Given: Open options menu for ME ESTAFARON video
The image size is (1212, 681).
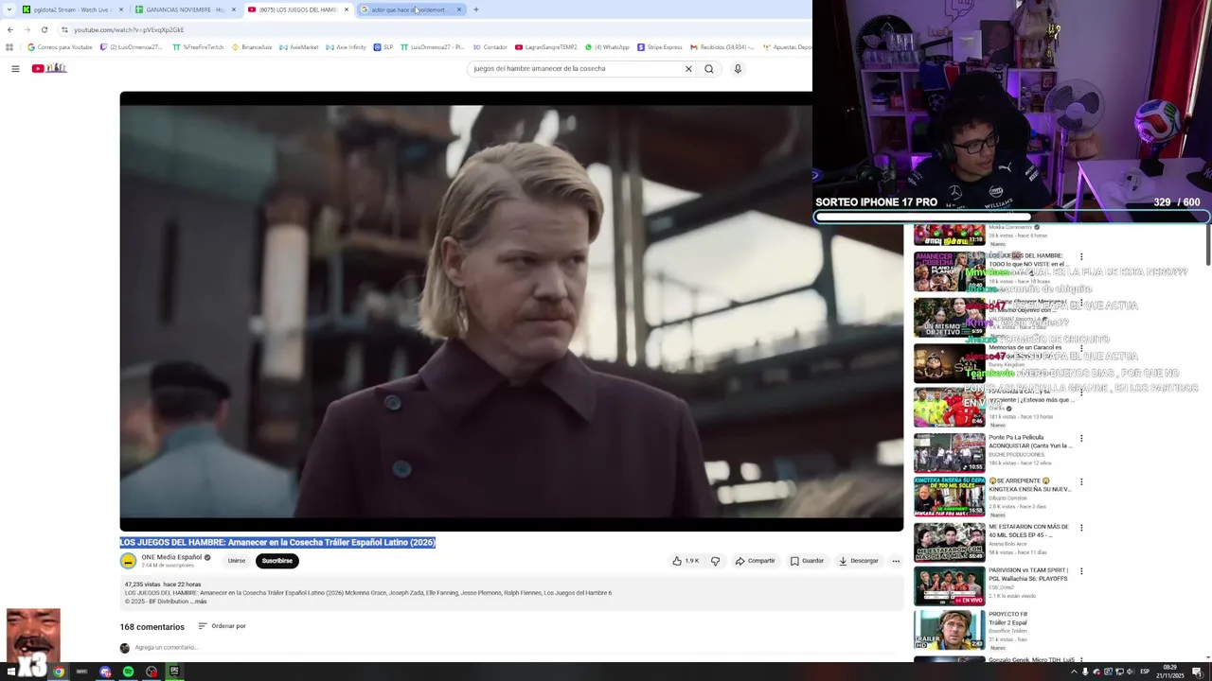Looking at the screenshot, I should (1081, 528).
